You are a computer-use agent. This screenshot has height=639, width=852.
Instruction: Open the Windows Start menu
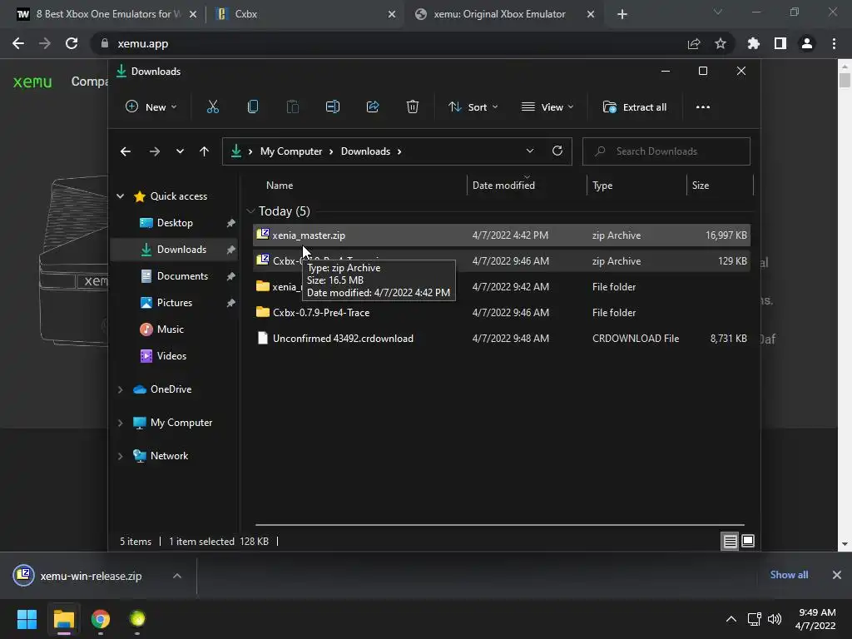coord(27,619)
